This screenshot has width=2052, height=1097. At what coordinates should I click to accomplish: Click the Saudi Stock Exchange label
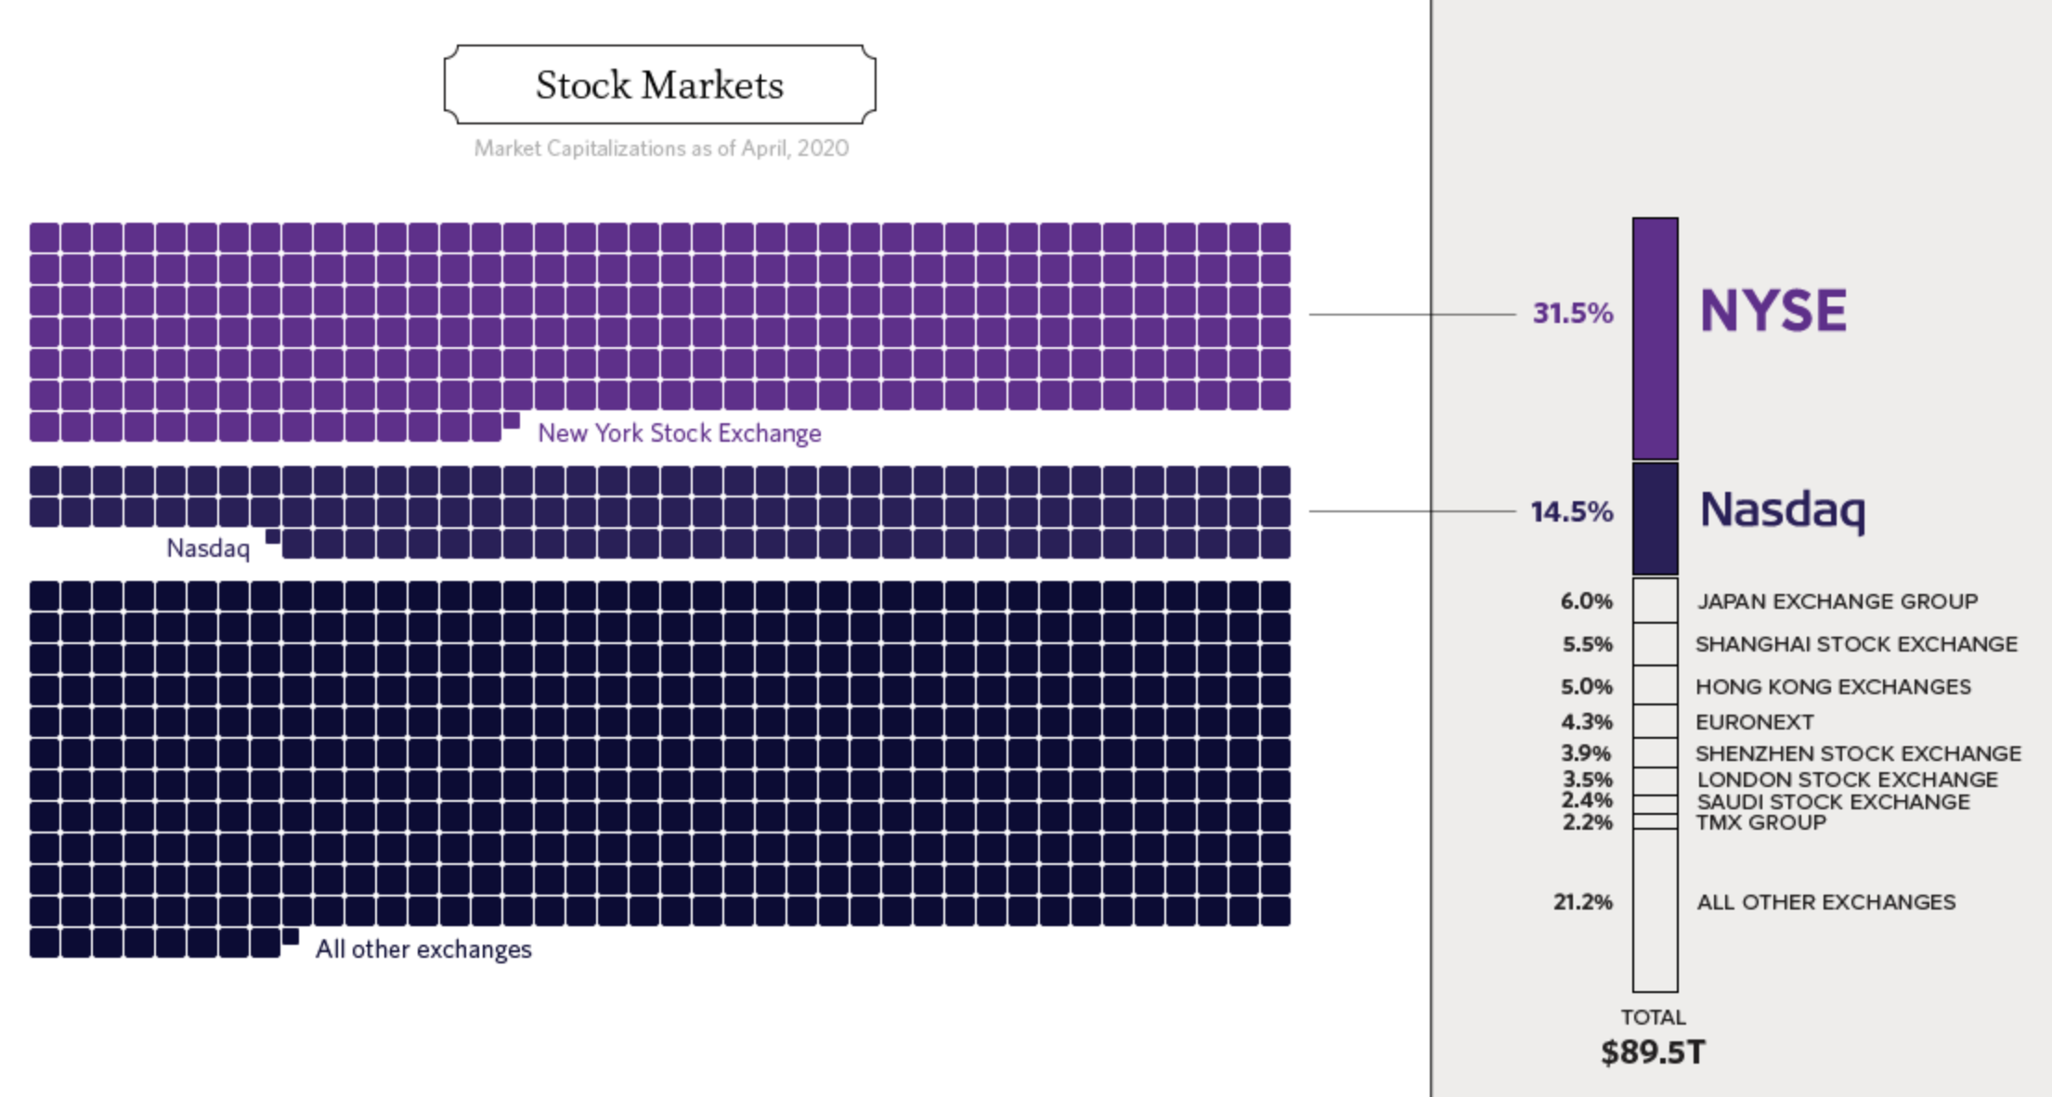(1833, 802)
